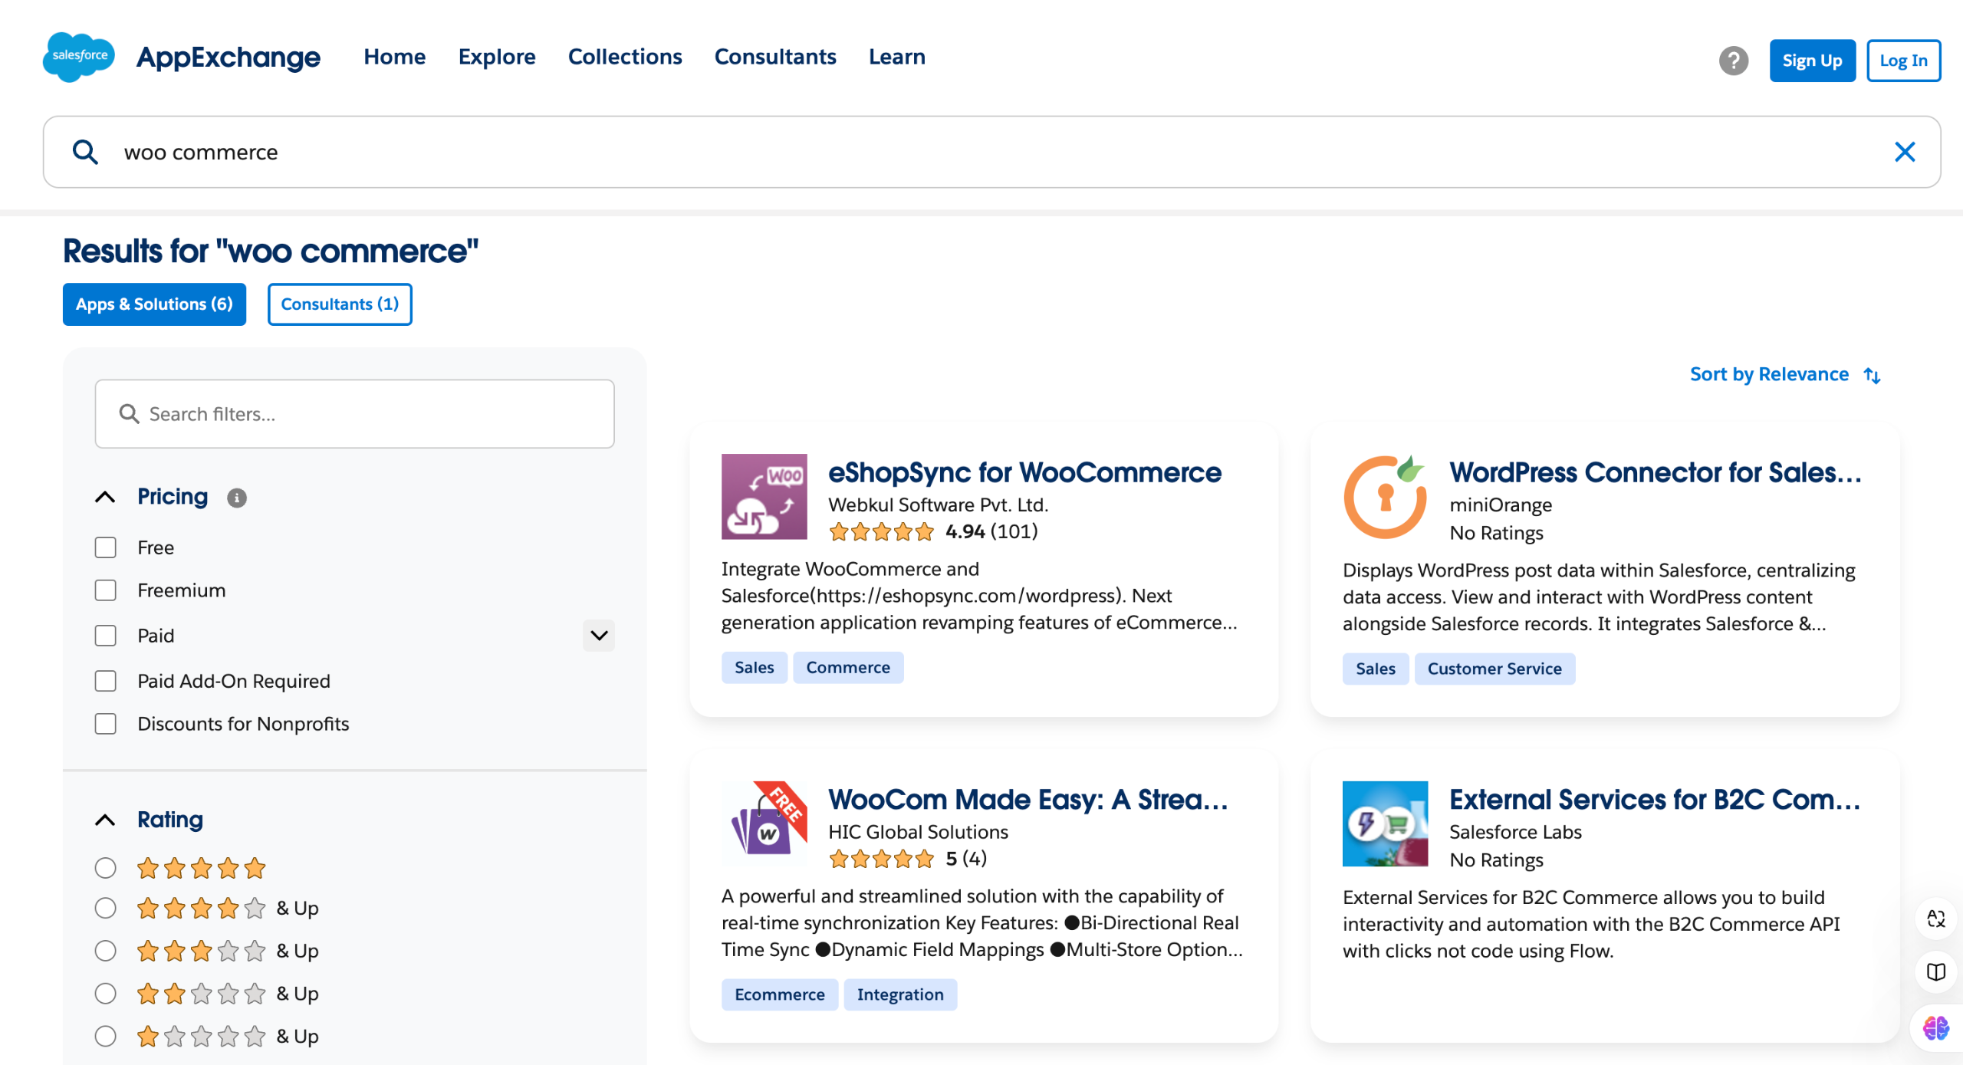Check the Freemium pricing filter
The height and width of the screenshot is (1065, 1963).
point(105,590)
